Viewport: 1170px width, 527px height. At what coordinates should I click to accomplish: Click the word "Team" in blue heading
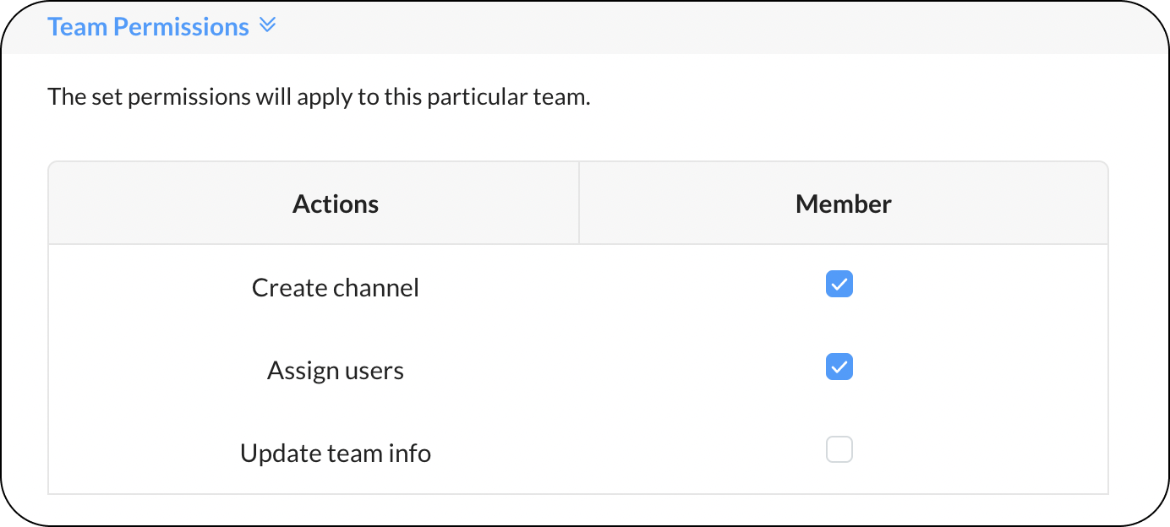coord(77,27)
